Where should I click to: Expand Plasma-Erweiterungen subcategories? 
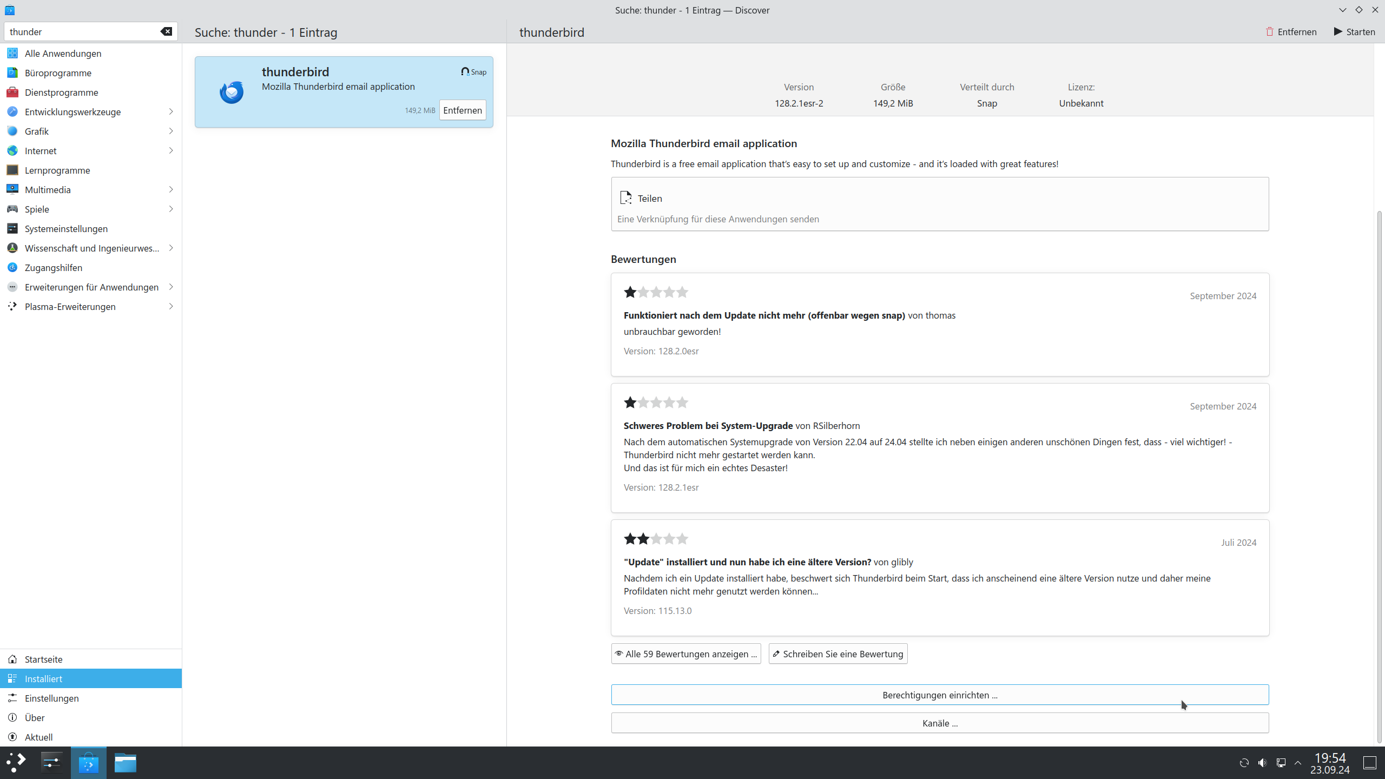coord(171,307)
